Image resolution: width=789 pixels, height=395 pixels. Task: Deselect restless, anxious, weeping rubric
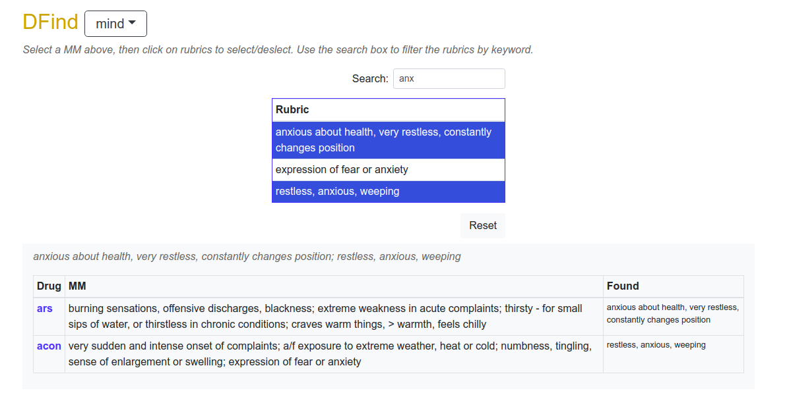389,191
